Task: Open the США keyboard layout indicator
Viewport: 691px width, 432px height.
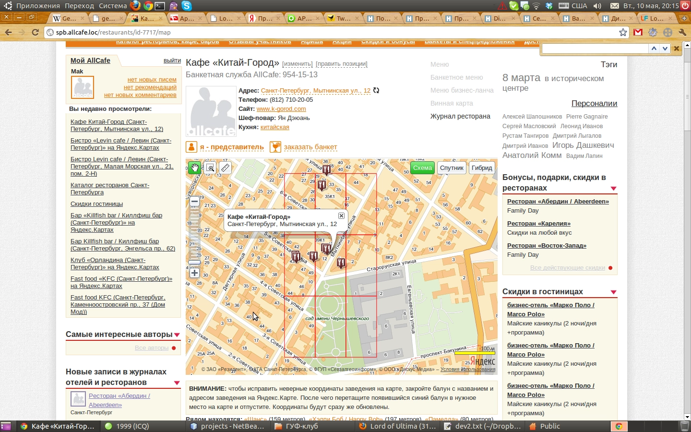Action: coord(573,6)
